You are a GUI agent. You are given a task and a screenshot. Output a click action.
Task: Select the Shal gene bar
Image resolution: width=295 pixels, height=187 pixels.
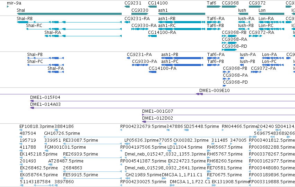click(x=69, y=14)
